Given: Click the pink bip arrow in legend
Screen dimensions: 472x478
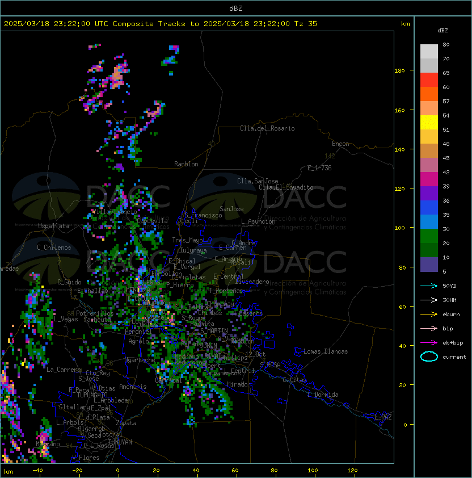Looking at the screenshot, I should point(429,328).
